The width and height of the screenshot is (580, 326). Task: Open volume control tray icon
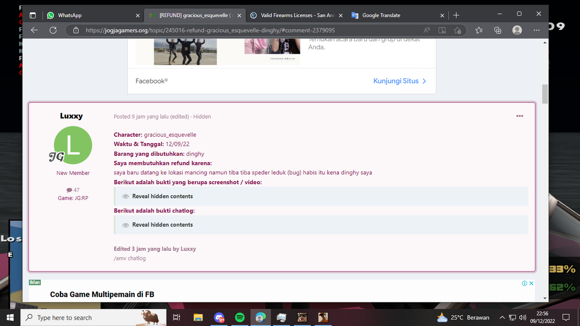coord(522,317)
